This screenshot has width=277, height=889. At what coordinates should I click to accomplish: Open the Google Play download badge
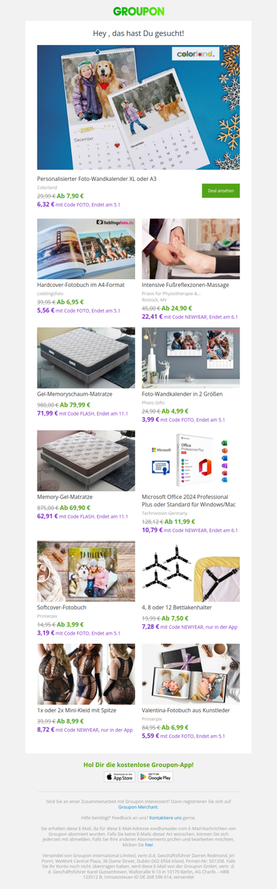coord(156,777)
